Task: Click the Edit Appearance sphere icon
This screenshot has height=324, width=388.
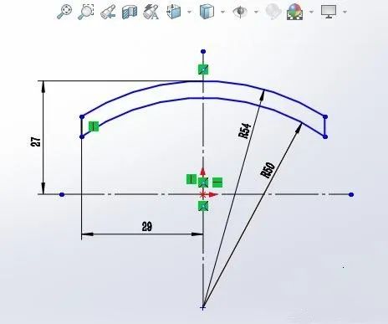Action: (x=273, y=12)
